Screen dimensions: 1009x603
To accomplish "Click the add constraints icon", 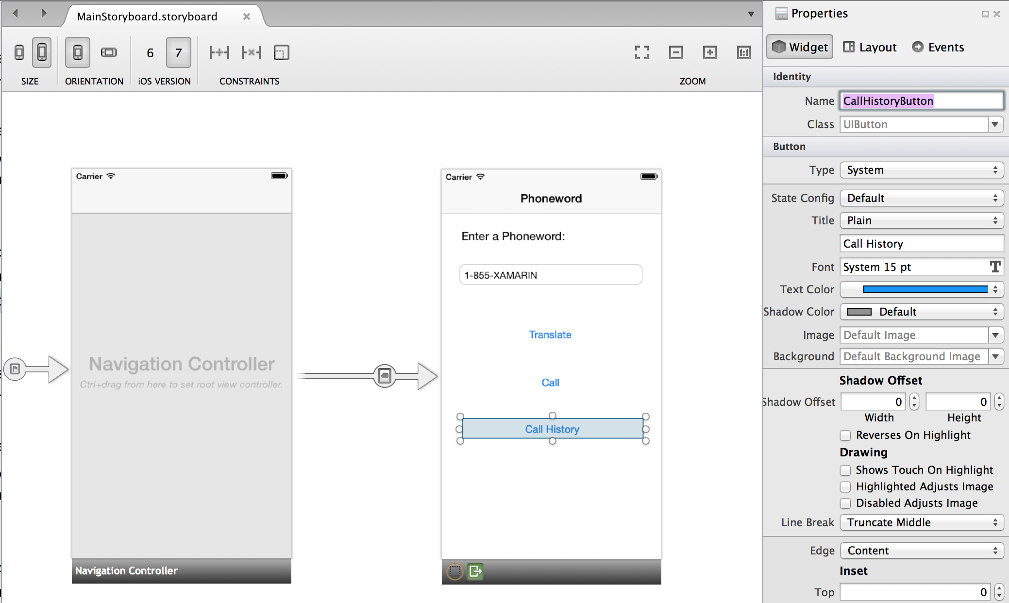I will pyautogui.click(x=219, y=52).
